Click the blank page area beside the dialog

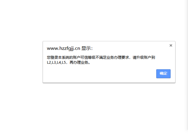(21, 62)
